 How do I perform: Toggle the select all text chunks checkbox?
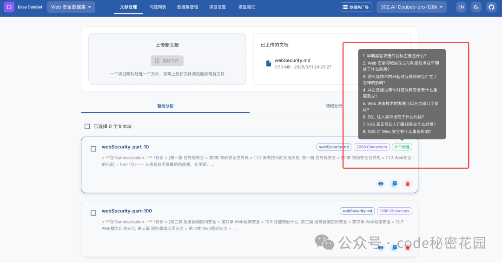tap(87, 126)
